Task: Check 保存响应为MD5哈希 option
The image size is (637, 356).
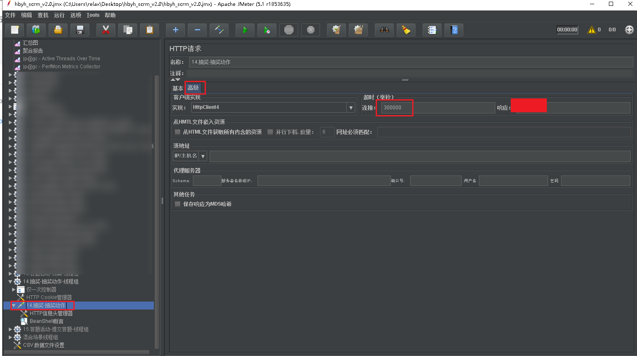Action: pos(177,204)
